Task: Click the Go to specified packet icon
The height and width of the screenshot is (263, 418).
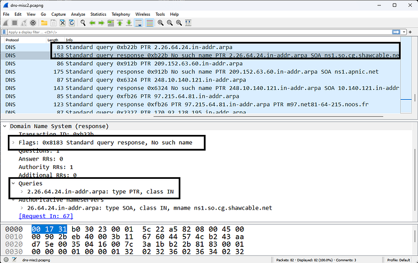Action: (x=111, y=23)
